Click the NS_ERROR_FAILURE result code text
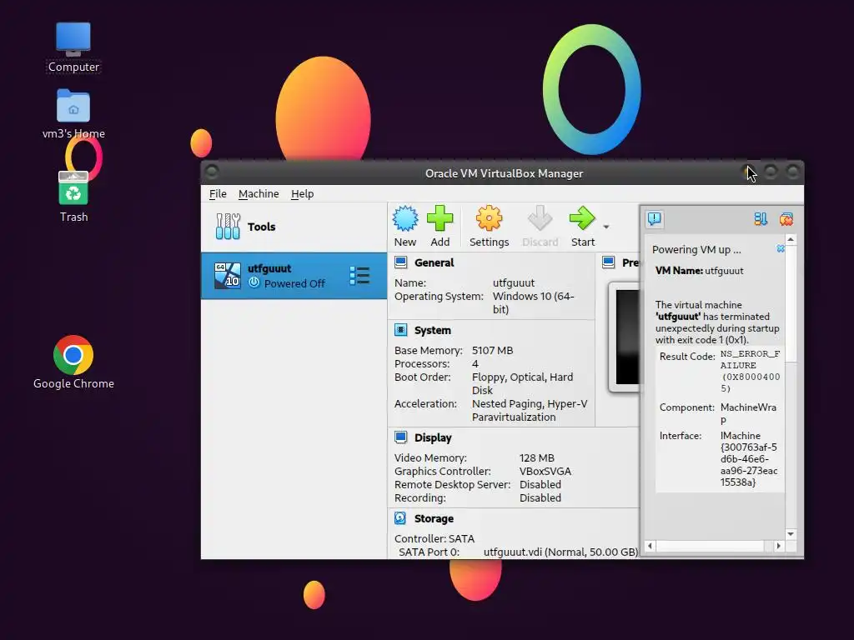The height and width of the screenshot is (640, 854). pos(750,371)
